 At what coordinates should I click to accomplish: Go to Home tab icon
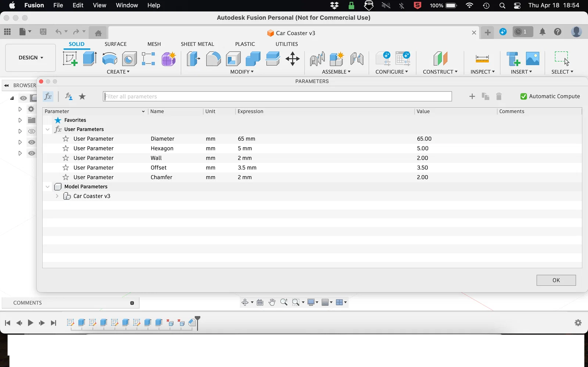click(x=98, y=33)
